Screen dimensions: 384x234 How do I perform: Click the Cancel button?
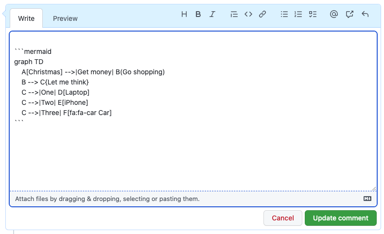click(x=282, y=218)
